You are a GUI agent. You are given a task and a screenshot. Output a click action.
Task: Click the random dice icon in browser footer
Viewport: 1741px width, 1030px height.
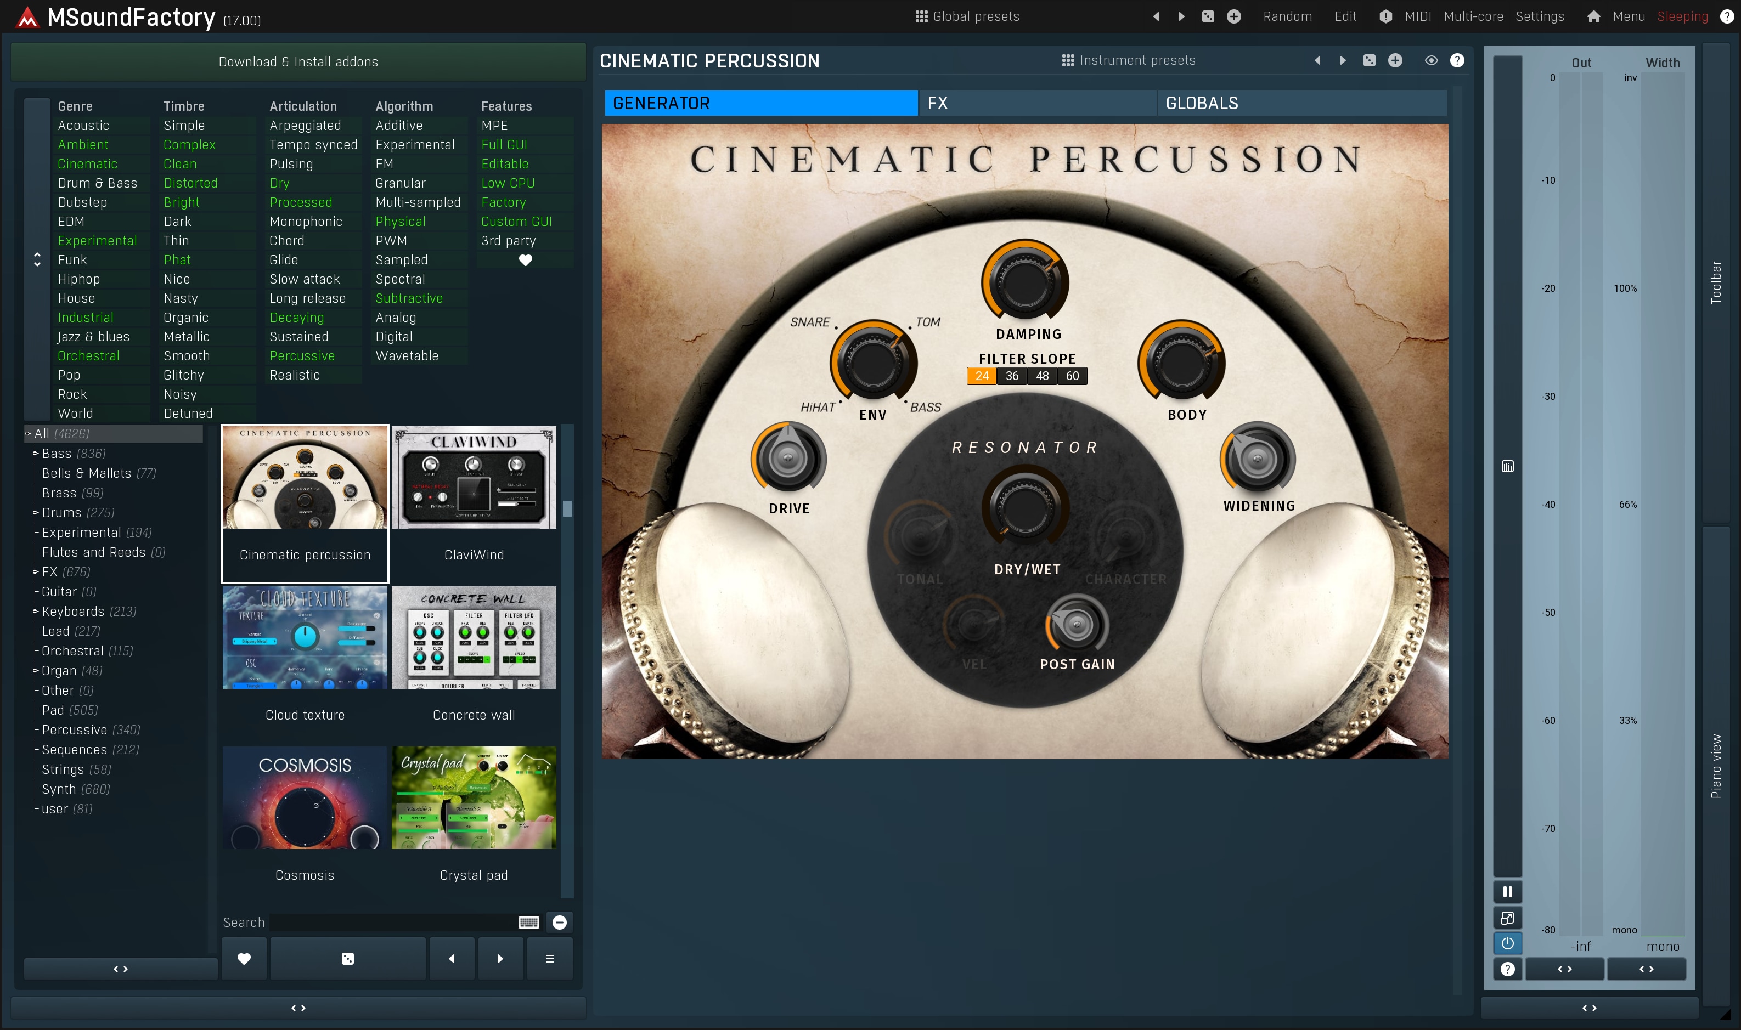[x=348, y=959]
